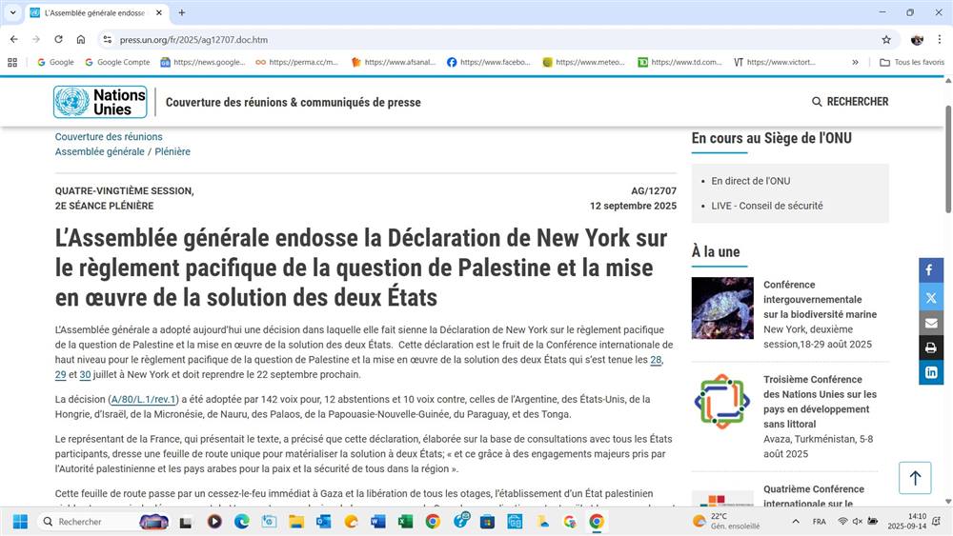The image size is (953, 536).
Task: Close the L'Assemblée générale tab
Action: click(158, 12)
